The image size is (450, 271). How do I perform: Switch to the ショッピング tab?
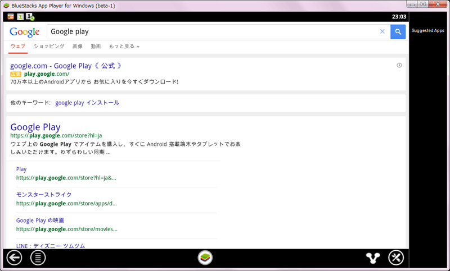point(49,47)
